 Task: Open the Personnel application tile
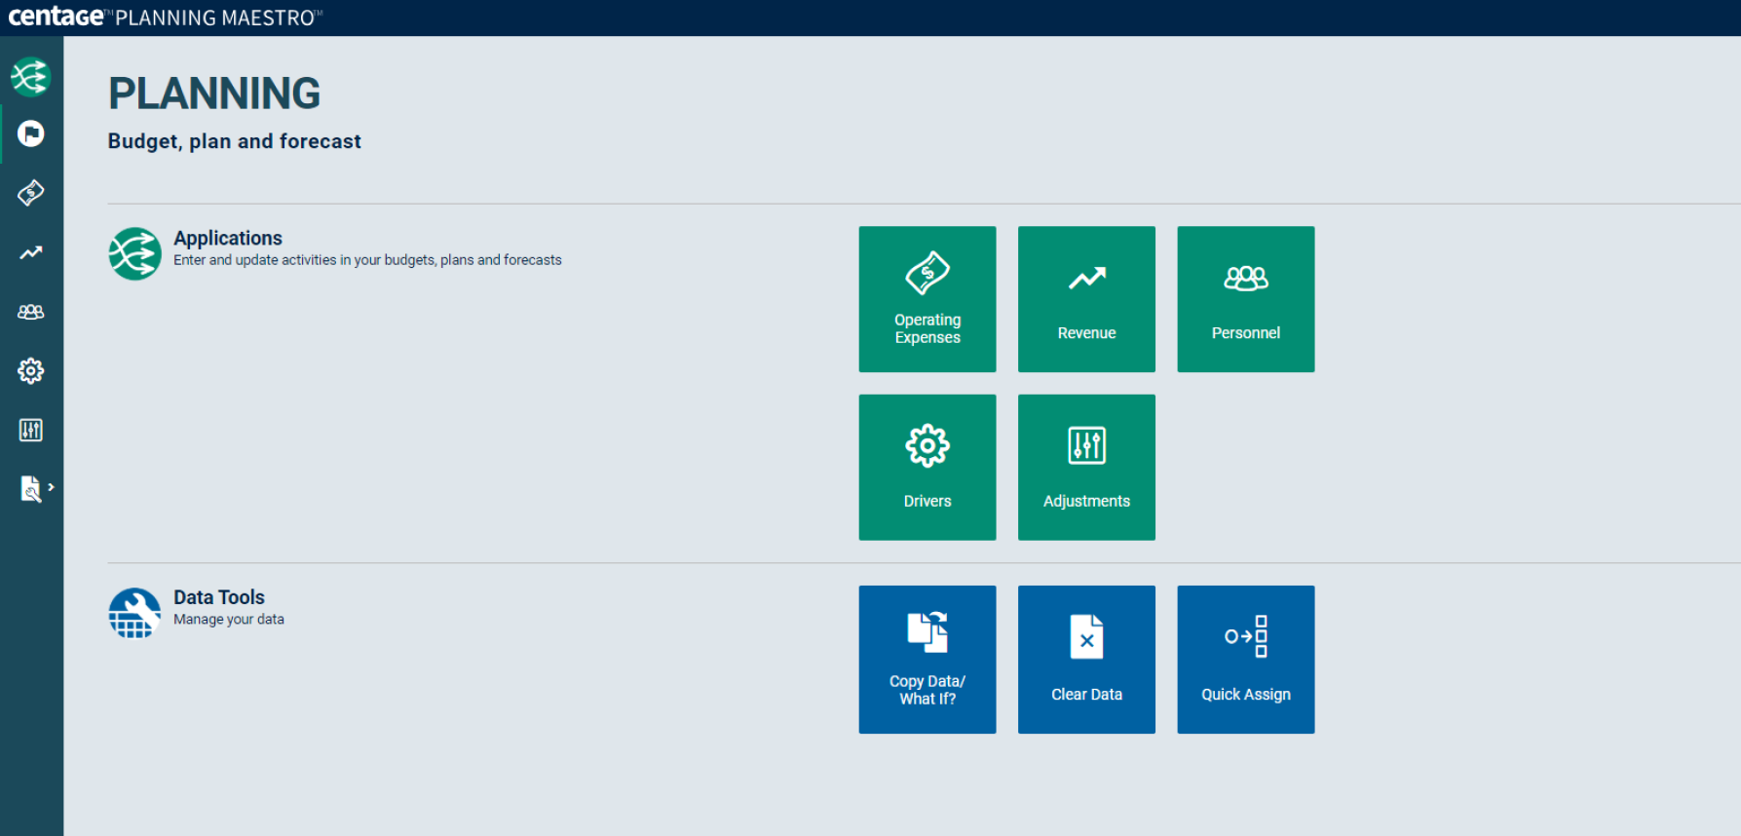[x=1245, y=299]
